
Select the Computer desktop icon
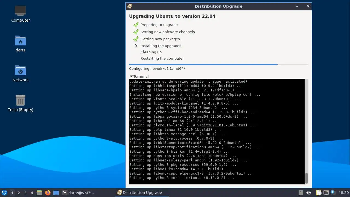21,14
